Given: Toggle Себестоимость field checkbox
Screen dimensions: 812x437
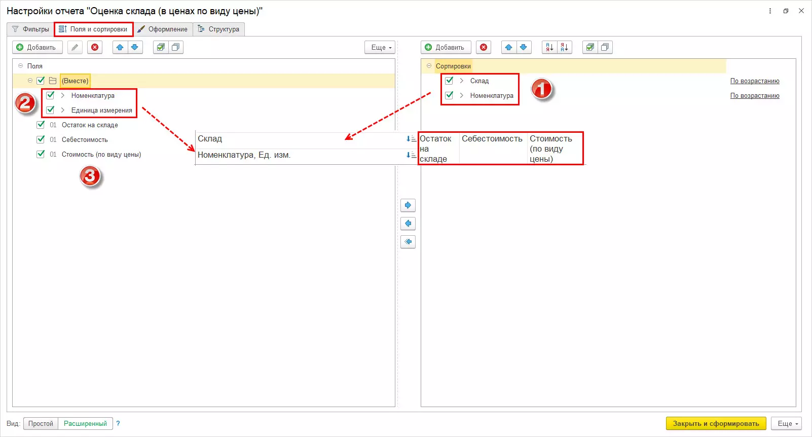Looking at the screenshot, I should (x=41, y=139).
